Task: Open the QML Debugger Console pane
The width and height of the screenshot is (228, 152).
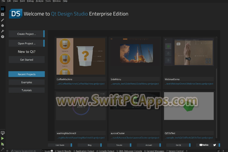Action: 129,151
